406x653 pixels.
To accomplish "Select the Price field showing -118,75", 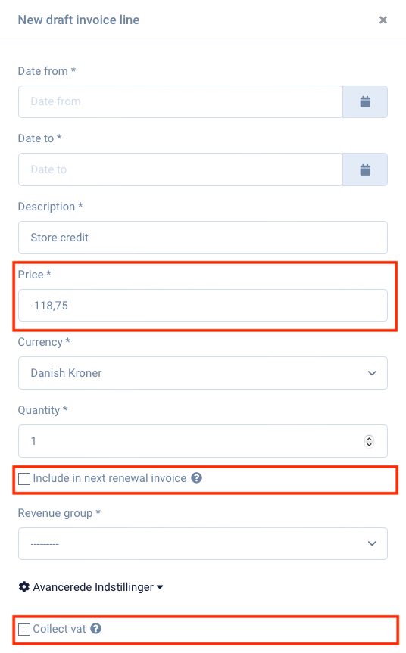I will tap(203, 305).
